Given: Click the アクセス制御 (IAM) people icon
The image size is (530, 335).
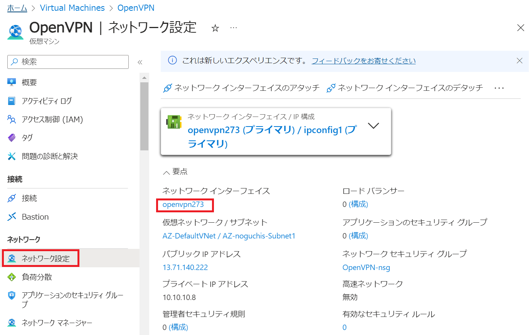Looking at the screenshot, I should click(x=12, y=119).
